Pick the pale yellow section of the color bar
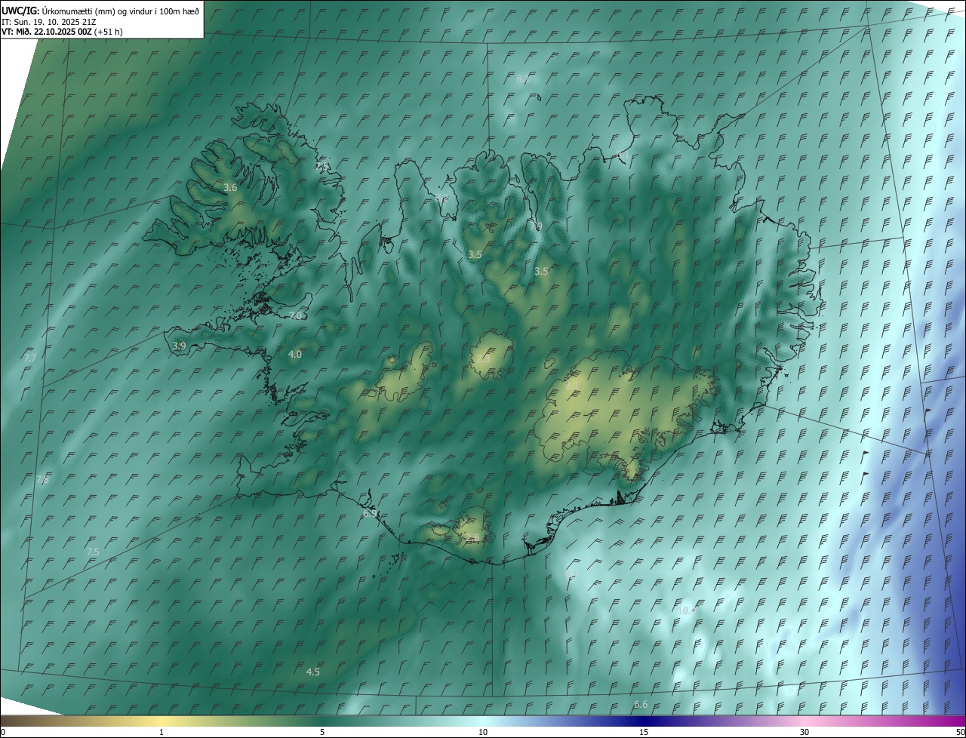 coord(162,721)
